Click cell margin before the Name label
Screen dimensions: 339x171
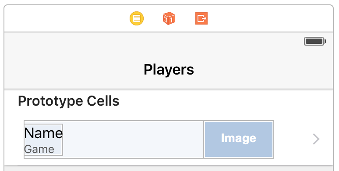[14, 139]
